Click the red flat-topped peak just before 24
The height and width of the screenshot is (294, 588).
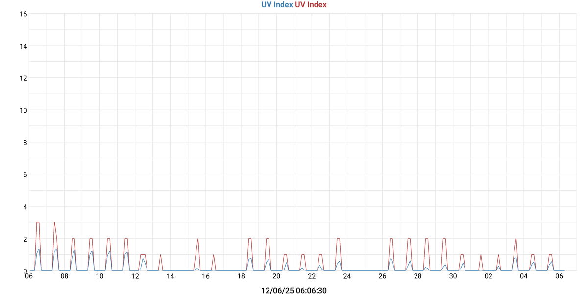[339, 239]
